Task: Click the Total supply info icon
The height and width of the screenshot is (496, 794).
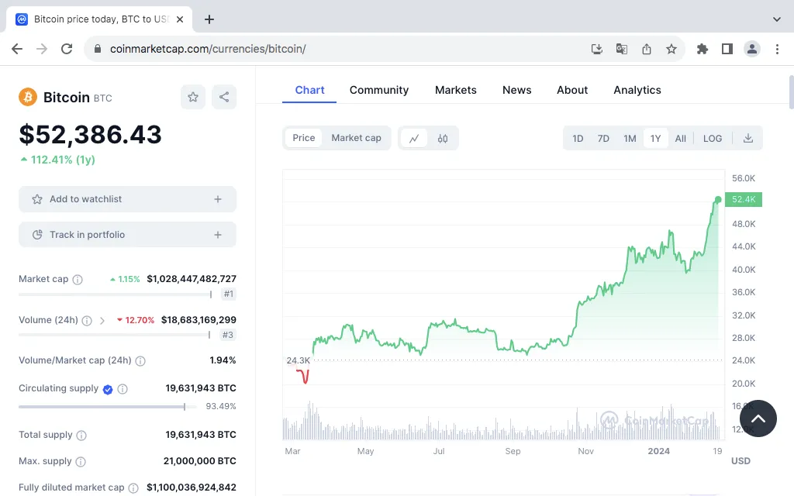Action: pyautogui.click(x=81, y=436)
